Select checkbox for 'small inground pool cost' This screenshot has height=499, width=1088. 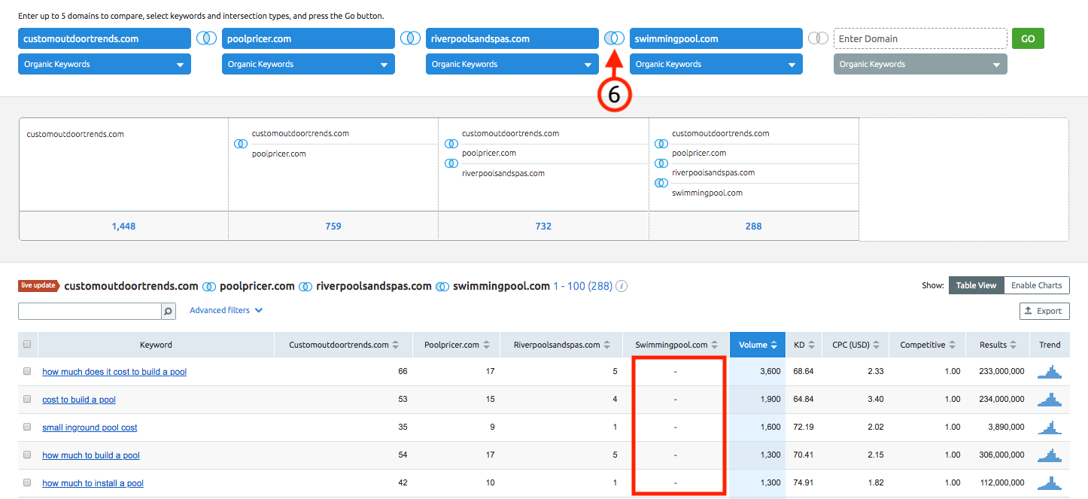coord(28,427)
